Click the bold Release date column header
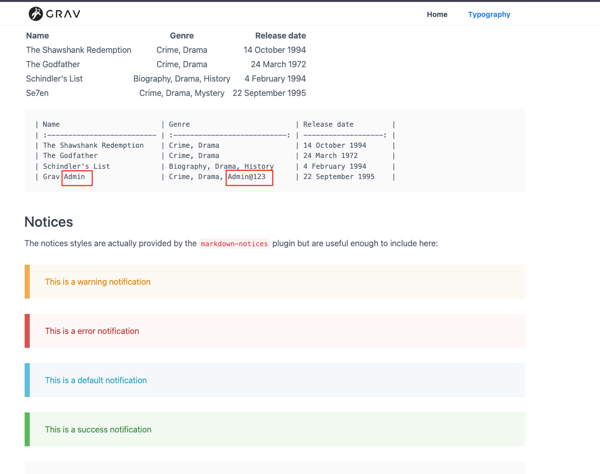600x474 pixels. (x=281, y=35)
